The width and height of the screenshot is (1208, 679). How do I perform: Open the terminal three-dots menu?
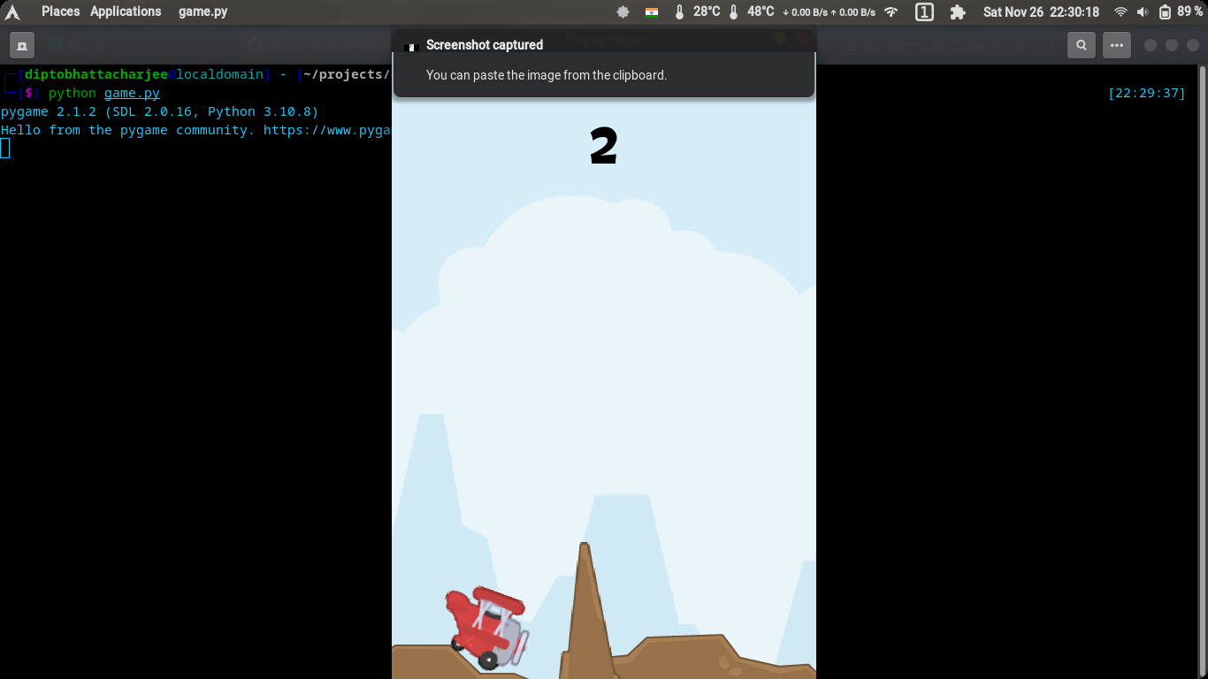tap(1117, 44)
